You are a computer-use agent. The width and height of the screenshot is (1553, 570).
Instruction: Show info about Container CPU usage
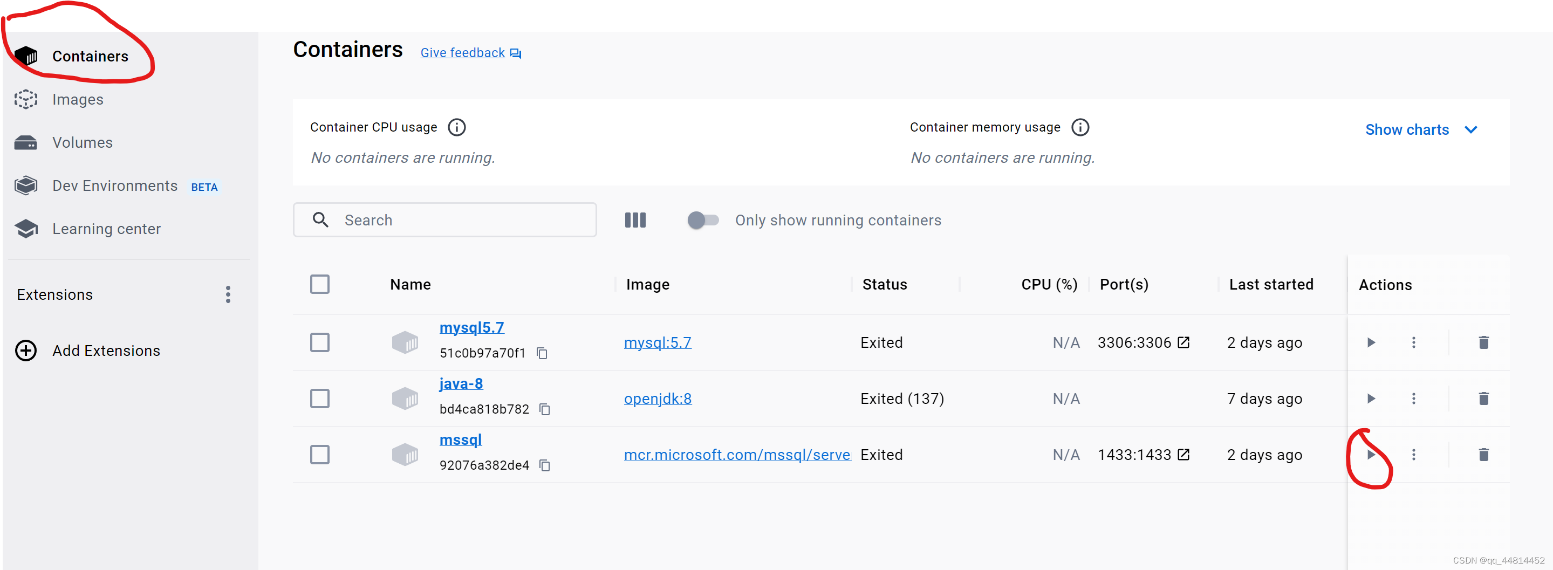pyautogui.click(x=457, y=128)
